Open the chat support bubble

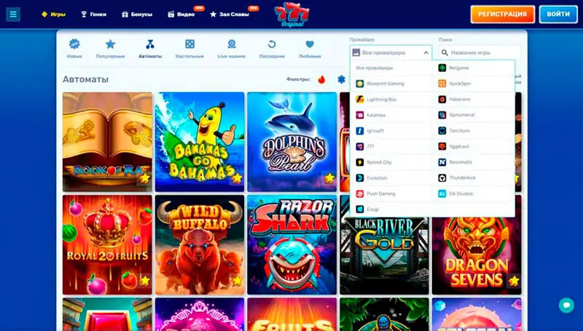pyautogui.click(x=566, y=305)
